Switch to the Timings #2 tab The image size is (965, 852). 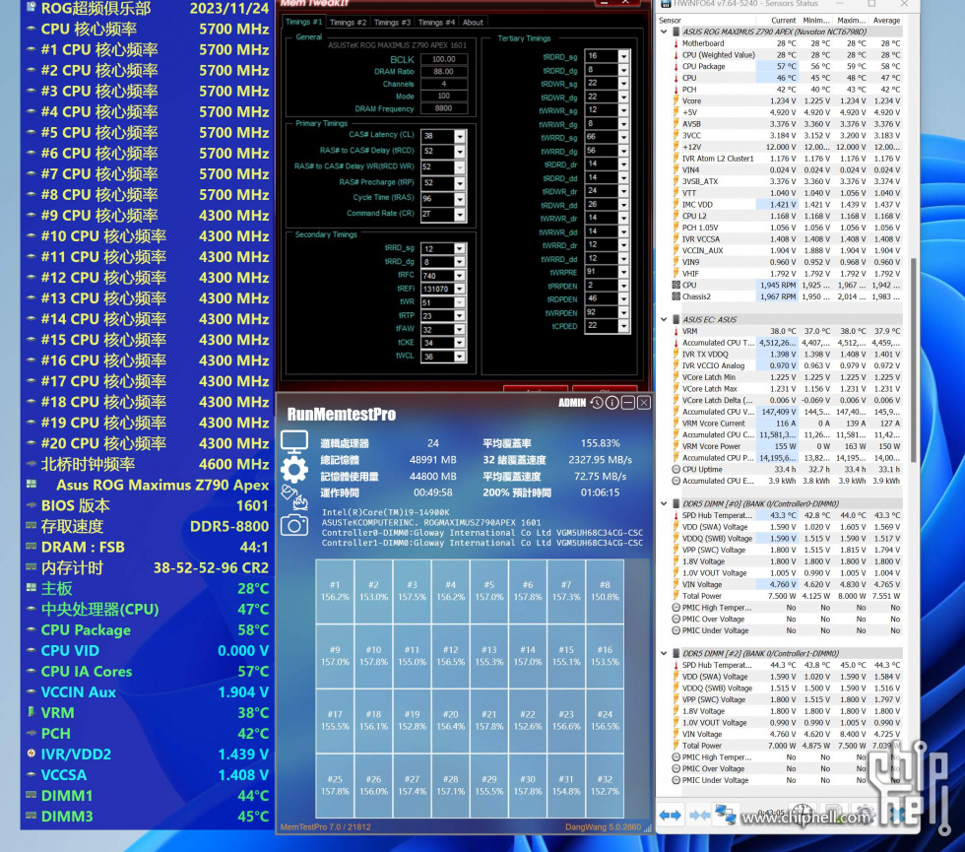click(x=348, y=23)
